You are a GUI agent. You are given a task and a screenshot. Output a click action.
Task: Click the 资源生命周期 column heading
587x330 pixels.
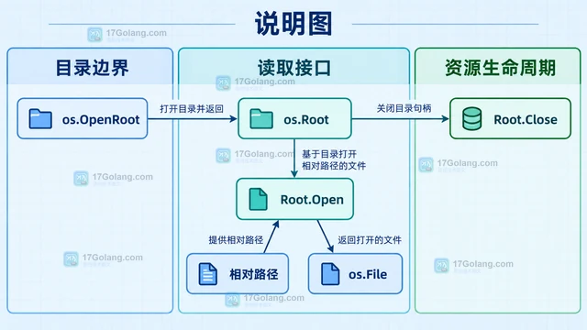[500, 68]
